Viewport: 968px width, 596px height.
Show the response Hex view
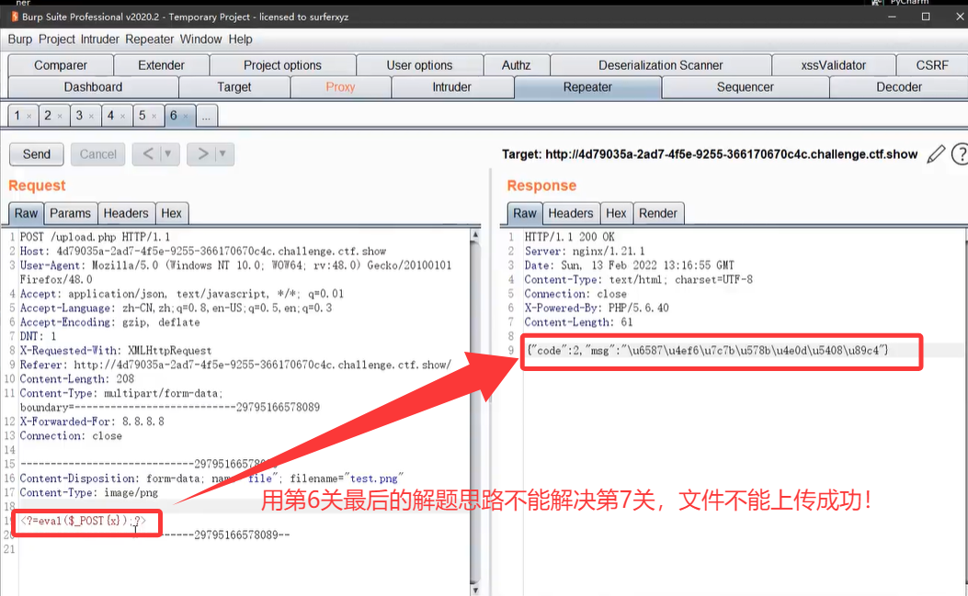[616, 213]
